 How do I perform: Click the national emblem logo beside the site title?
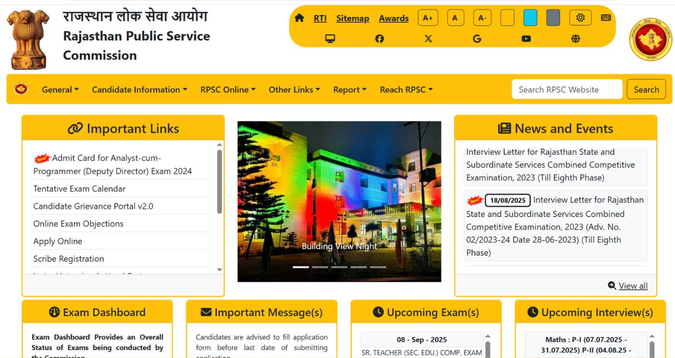point(27,39)
